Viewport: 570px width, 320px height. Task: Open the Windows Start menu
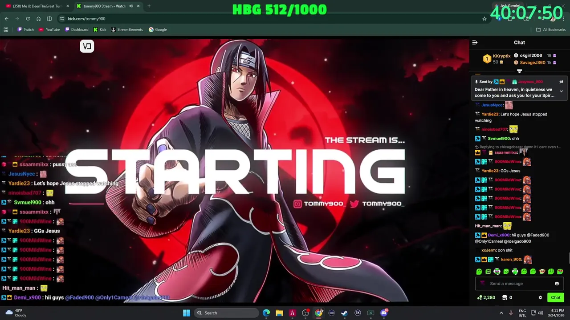tap(187, 313)
